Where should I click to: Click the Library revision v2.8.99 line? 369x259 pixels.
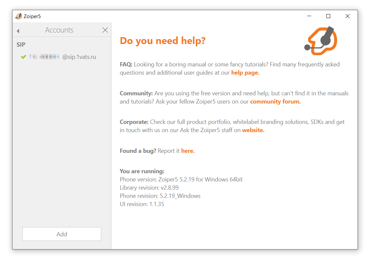[x=149, y=188]
